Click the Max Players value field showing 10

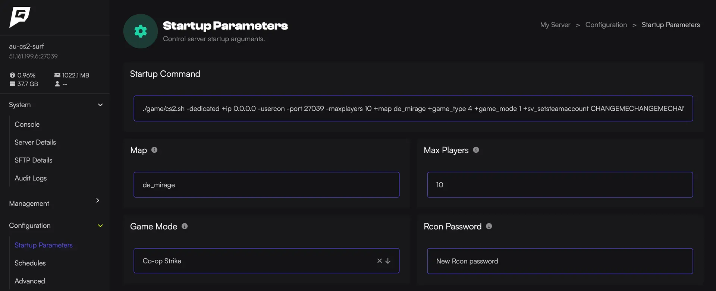[559, 184]
